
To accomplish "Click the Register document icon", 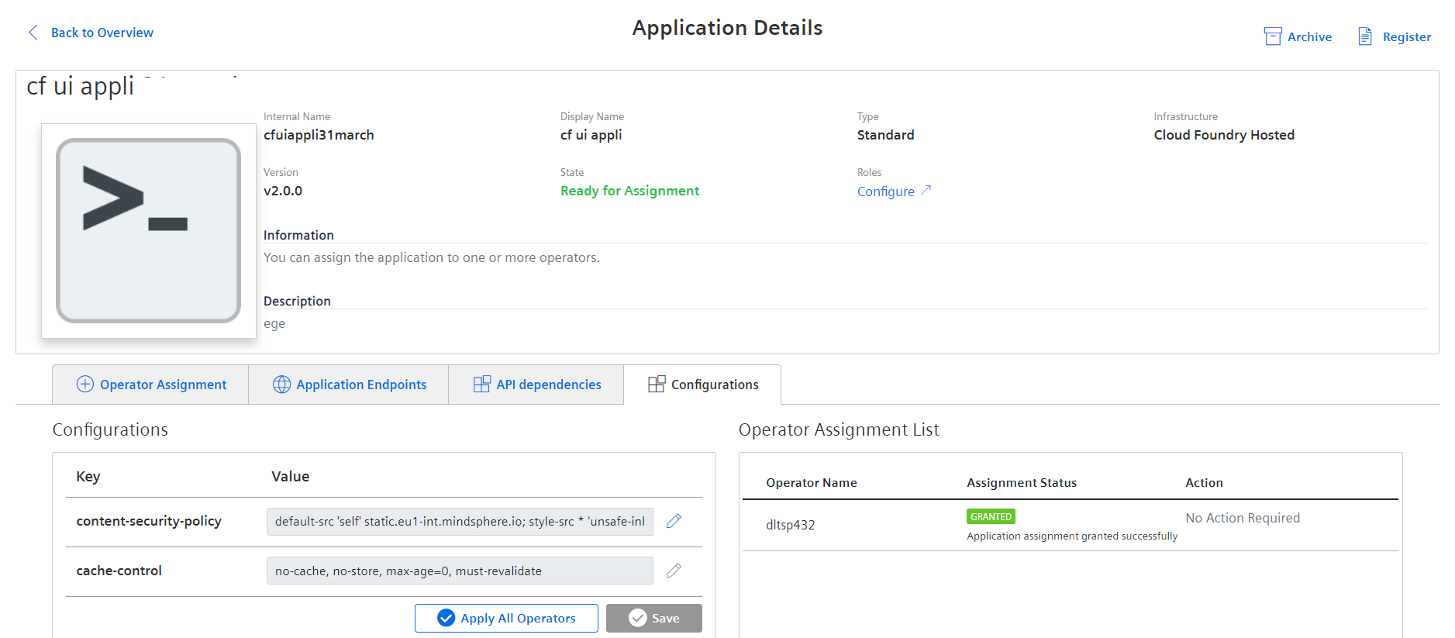I will point(1365,36).
